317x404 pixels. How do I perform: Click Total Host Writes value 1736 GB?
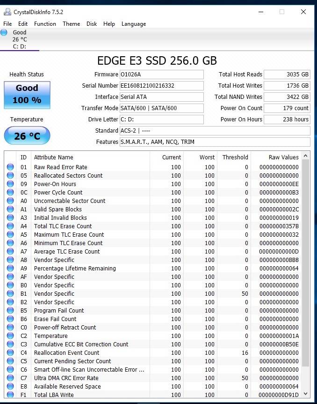tap(287, 86)
